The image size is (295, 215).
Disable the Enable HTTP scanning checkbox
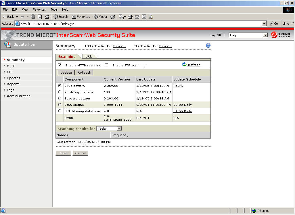tap(60, 65)
